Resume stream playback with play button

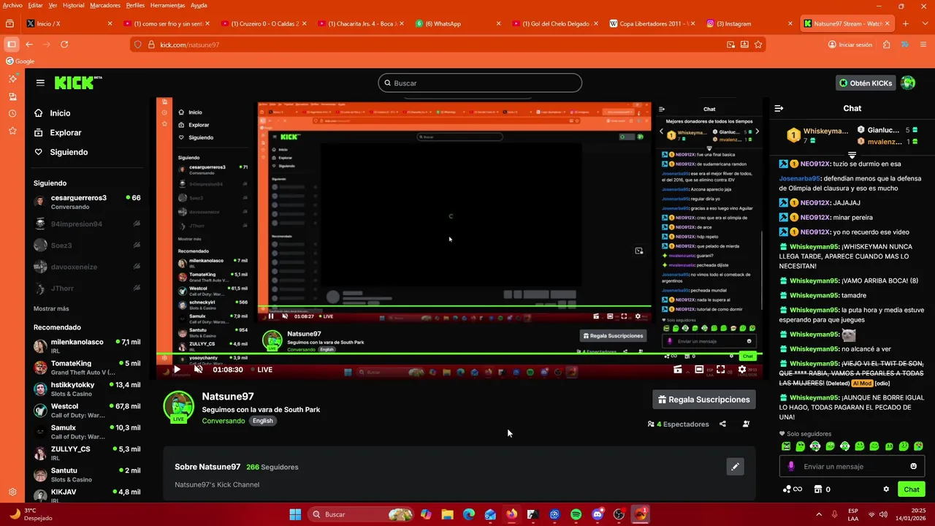176,370
